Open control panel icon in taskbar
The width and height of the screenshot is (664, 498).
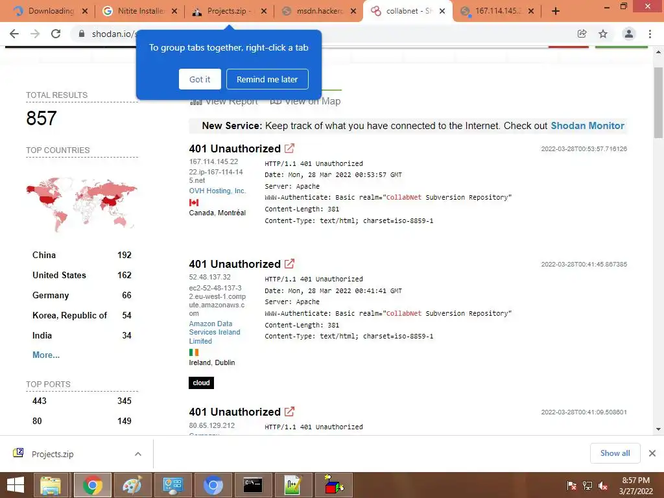pyautogui.click(x=172, y=485)
